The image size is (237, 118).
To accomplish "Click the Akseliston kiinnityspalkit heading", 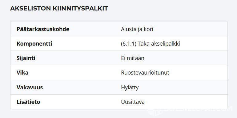I will [x=59, y=8].
